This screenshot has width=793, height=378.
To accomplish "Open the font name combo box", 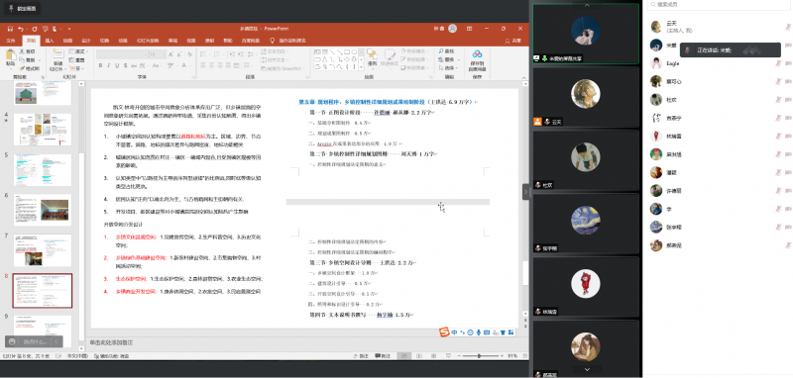I will [x=122, y=54].
